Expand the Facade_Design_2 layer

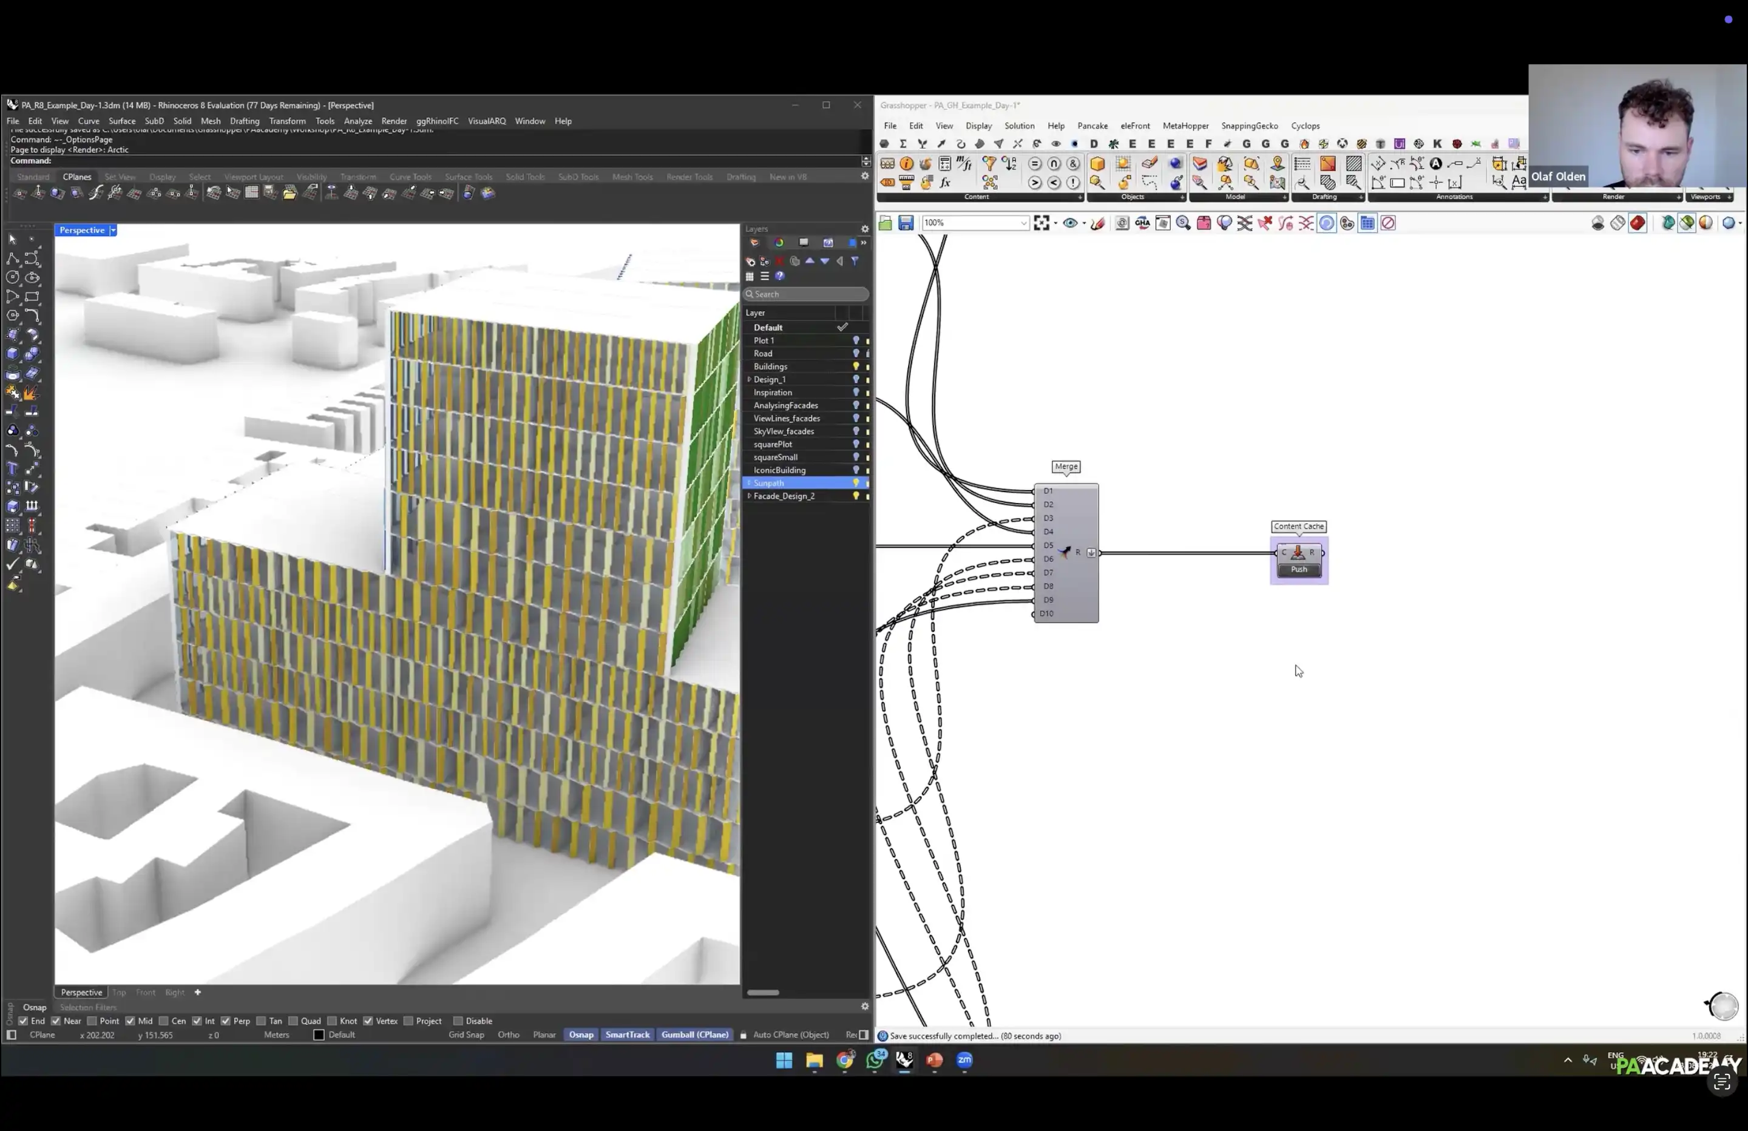tap(749, 496)
